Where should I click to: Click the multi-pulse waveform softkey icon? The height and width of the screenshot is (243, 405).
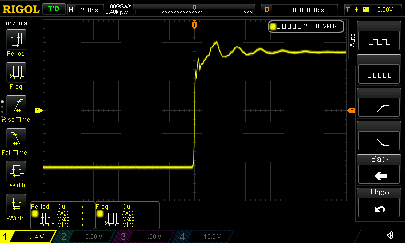pos(379,74)
